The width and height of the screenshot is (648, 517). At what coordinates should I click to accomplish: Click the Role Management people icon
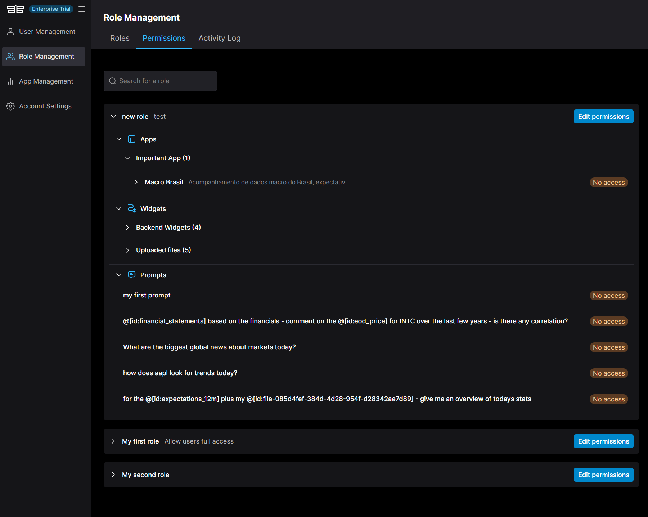point(10,57)
